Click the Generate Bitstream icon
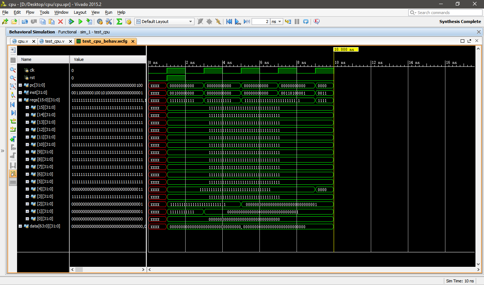 (x=89, y=22)
